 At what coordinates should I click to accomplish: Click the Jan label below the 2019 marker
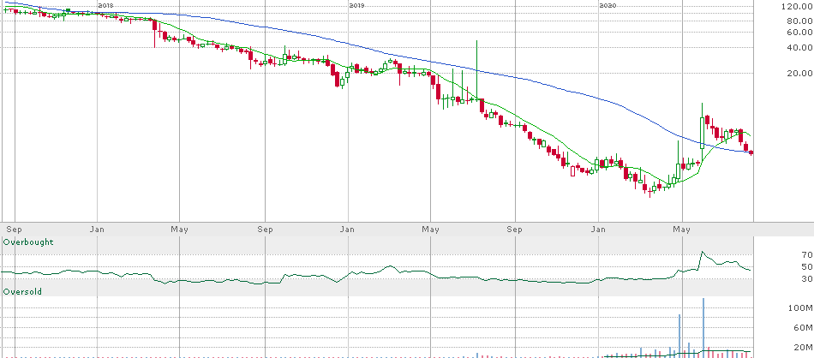pyautogui.click(x=348, y=229)
